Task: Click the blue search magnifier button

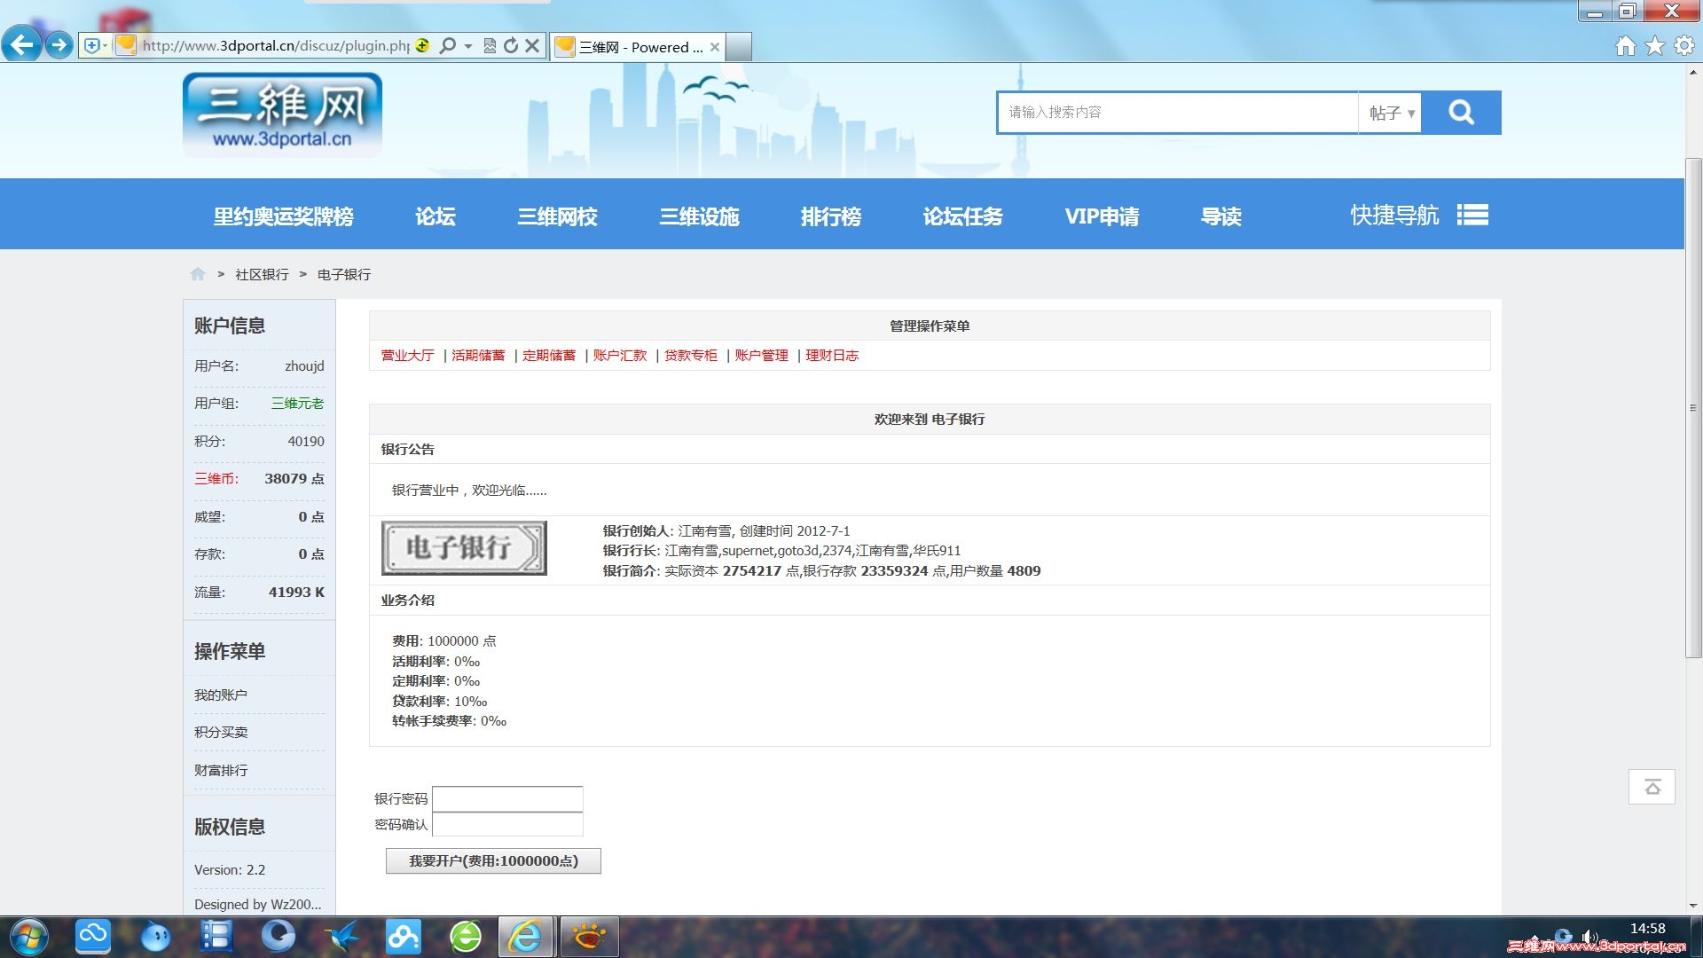Action: (x=1461, y=113)
